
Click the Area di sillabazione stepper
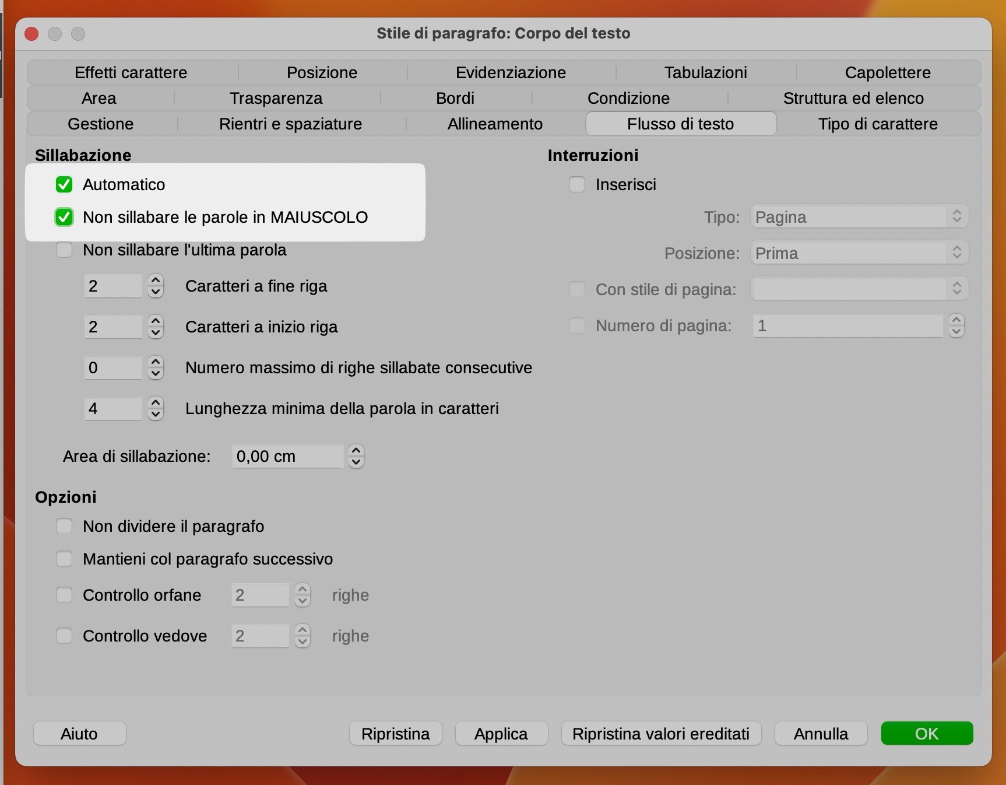pyautogui.click(x=356, y=456)
